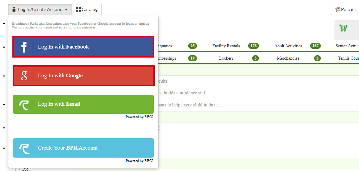359x171 pixels.
Task: Click the 19 badge for Memberships
Action: [193, 58]
